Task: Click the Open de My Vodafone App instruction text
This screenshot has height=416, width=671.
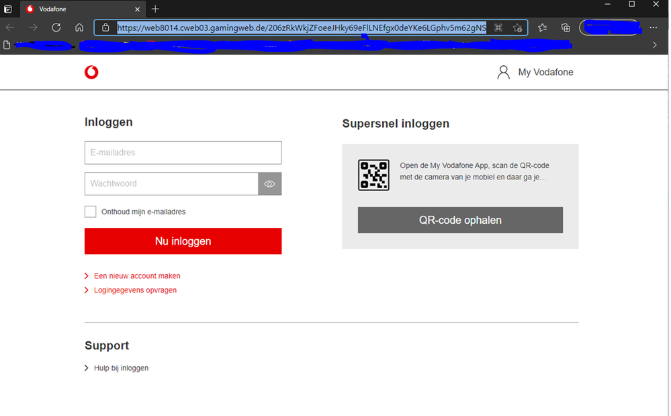Action: (475, 171)
